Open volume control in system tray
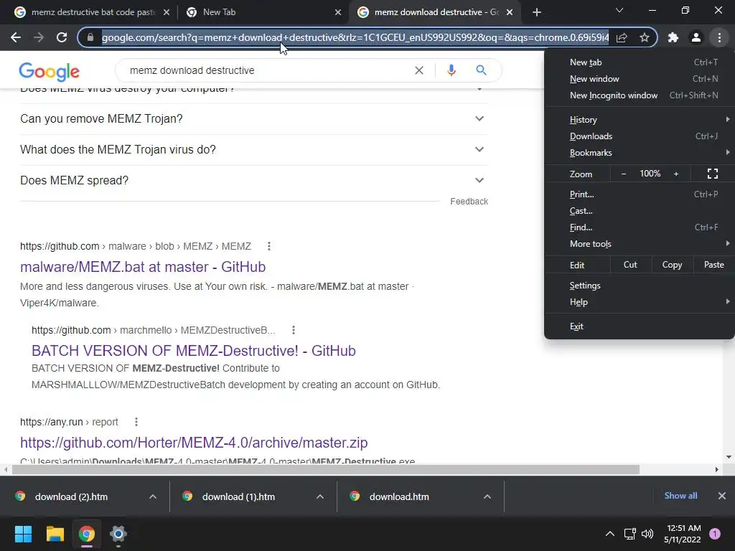 coord(647,534)
